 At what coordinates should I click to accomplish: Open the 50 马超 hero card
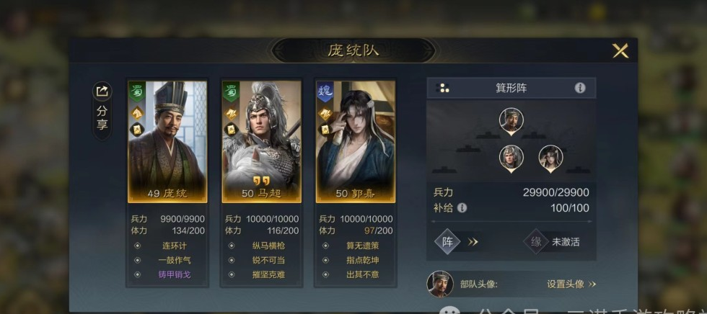point(261,142)
